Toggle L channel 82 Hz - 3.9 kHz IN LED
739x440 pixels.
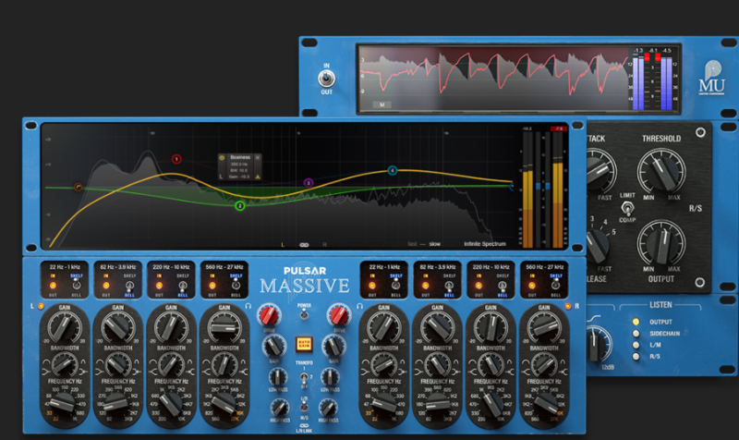pyautogui.click(x=106, y=286)
